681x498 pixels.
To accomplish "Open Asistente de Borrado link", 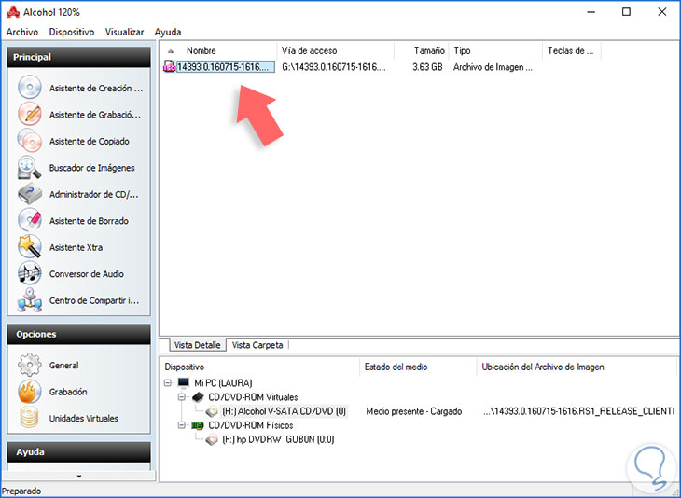I will [89, 221].
